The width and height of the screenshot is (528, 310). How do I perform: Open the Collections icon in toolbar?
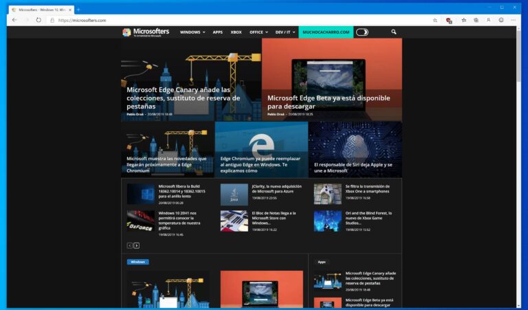(476, 20)
